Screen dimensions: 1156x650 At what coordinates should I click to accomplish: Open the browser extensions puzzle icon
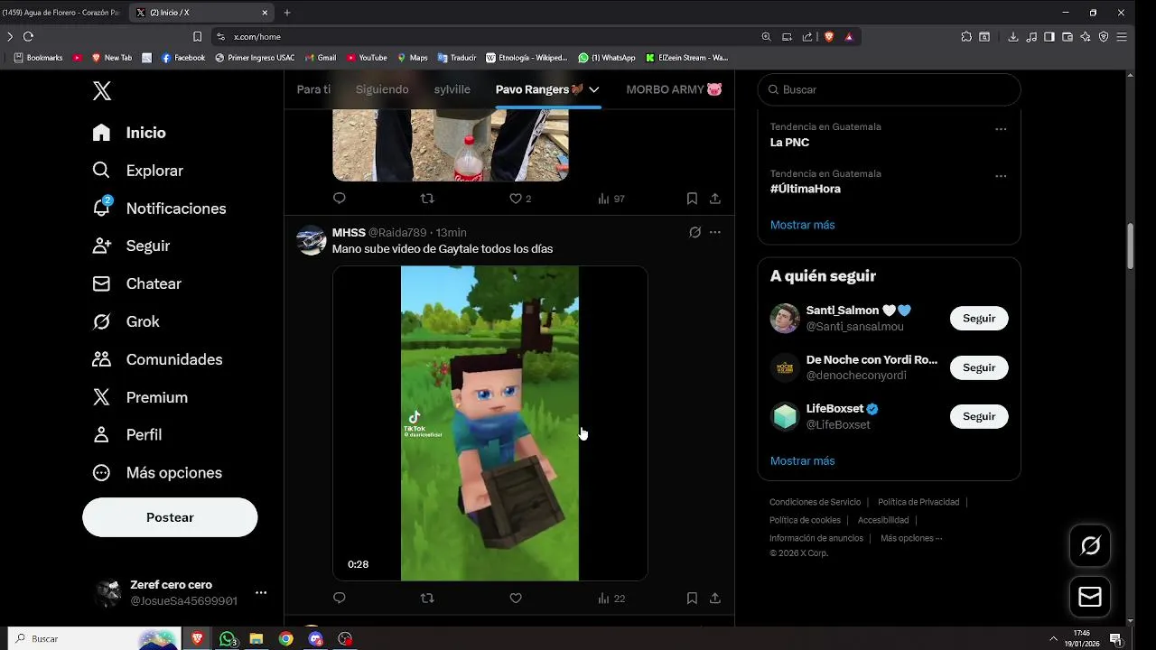pos(966,36)
